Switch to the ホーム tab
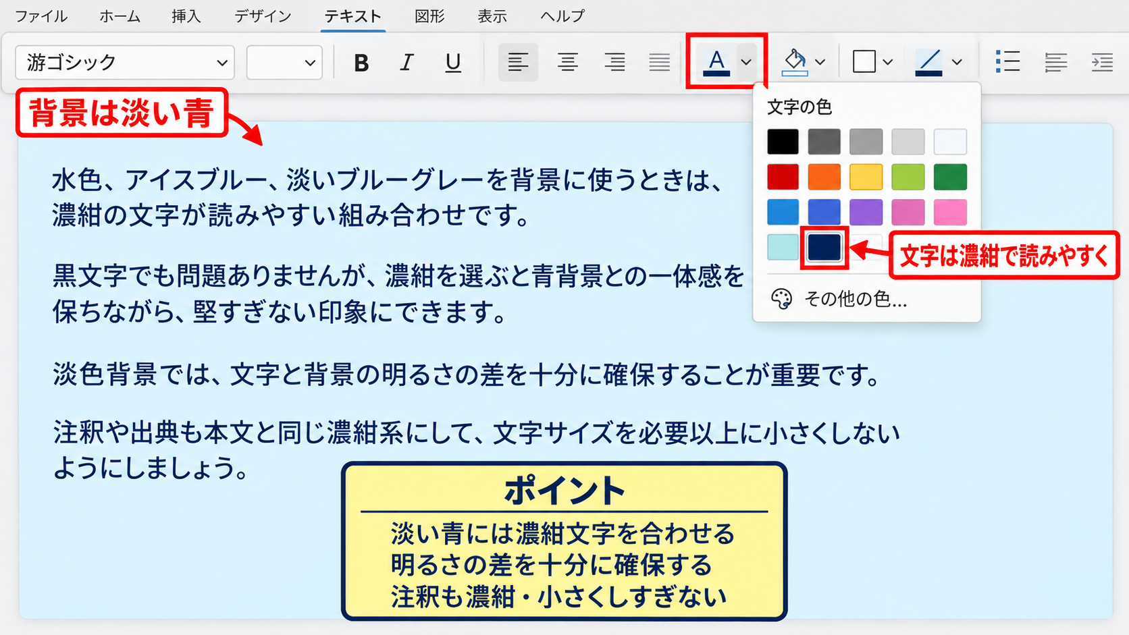 [120, 16]
